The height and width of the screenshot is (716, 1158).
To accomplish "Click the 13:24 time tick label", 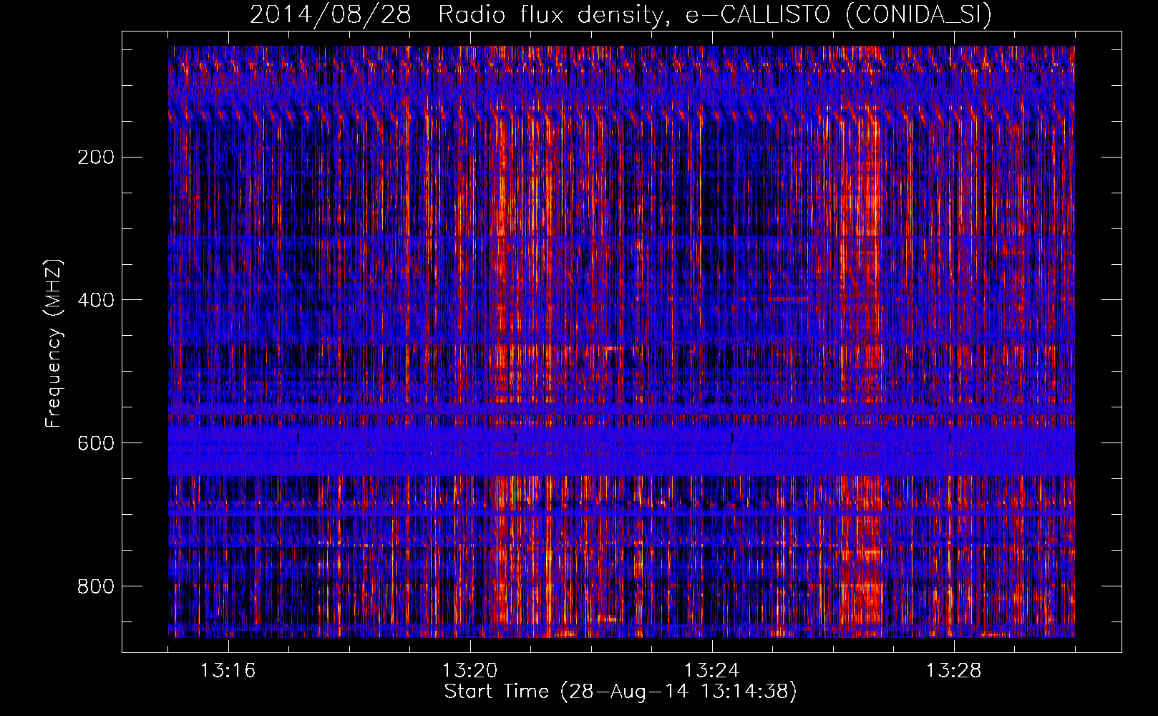I will click(x=711, y=671).
